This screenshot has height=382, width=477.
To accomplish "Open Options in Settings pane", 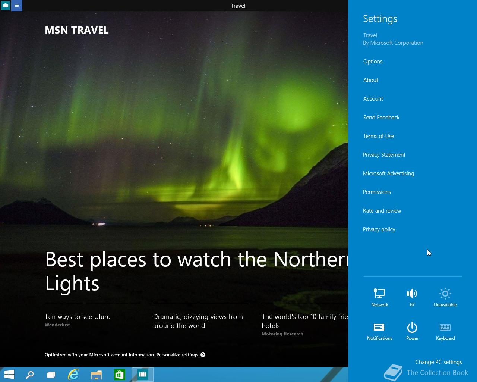I will [373, 62].
